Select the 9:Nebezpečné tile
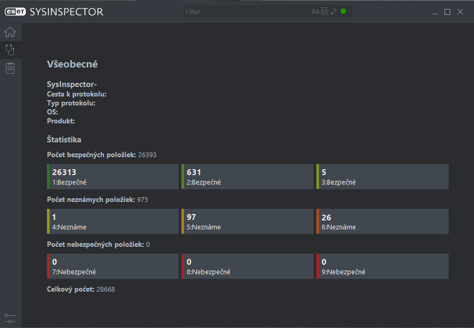 (382, 266)
